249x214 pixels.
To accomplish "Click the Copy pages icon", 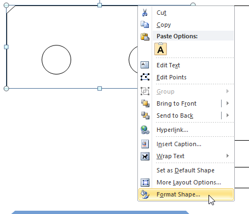I will [x=145, y=25].
